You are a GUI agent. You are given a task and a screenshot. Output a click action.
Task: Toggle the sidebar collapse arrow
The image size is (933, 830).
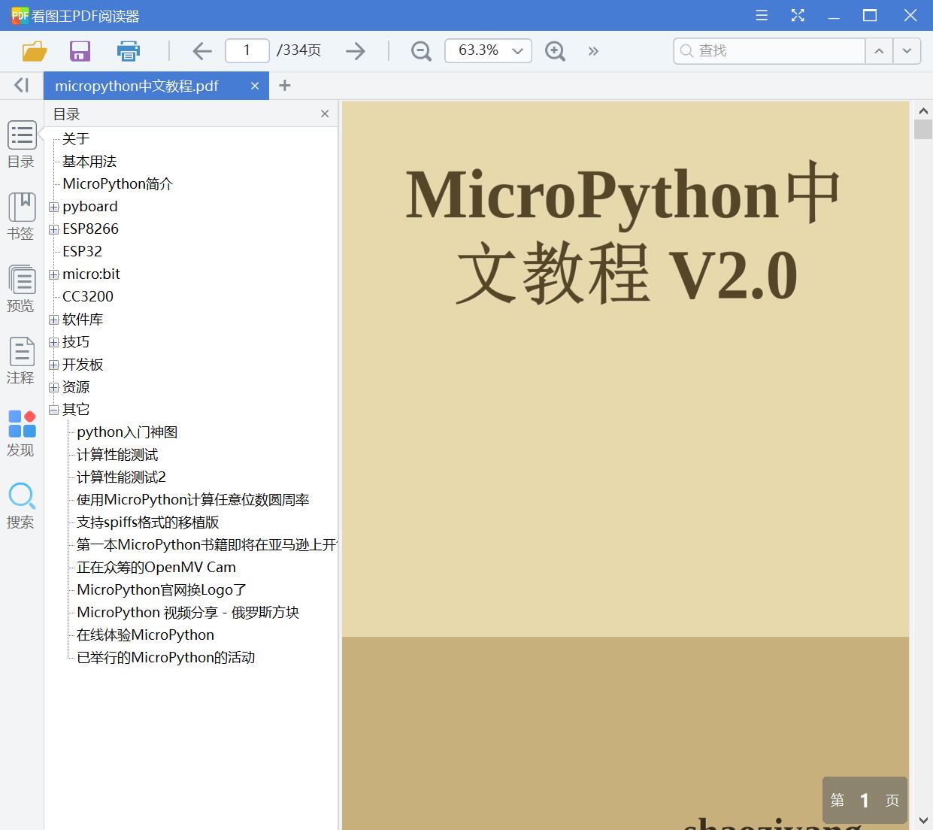pos(20,85)
